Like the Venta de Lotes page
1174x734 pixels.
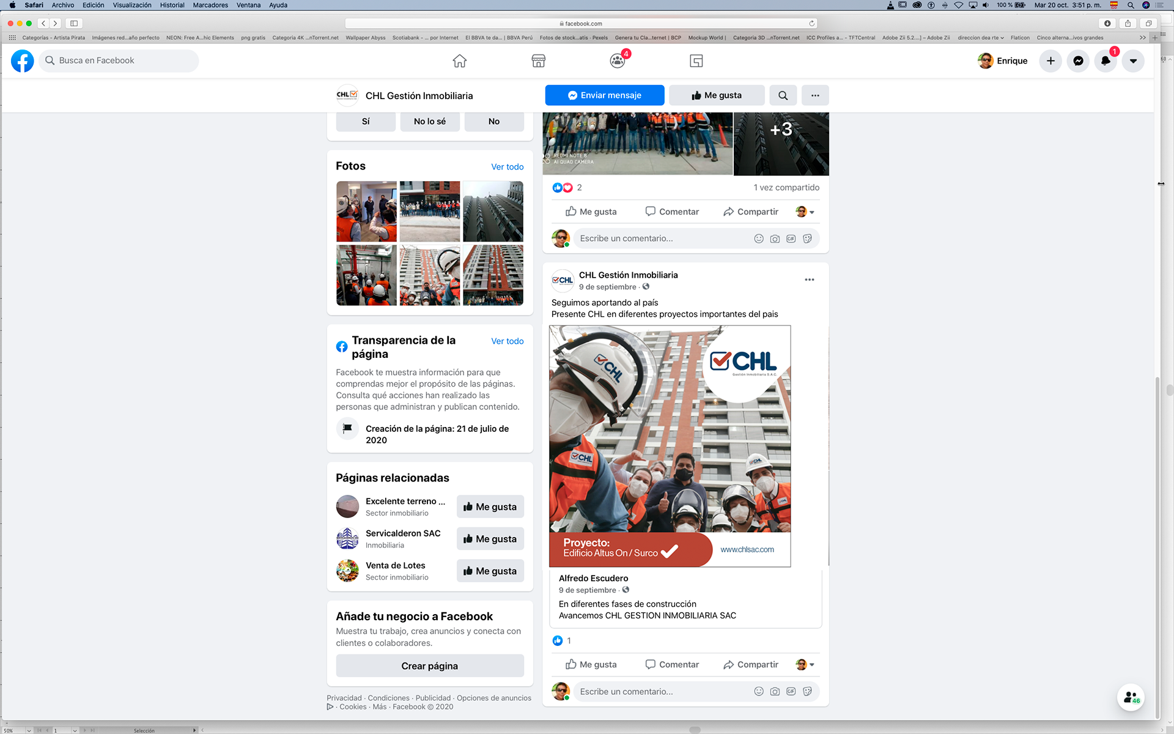coord(490,571)
